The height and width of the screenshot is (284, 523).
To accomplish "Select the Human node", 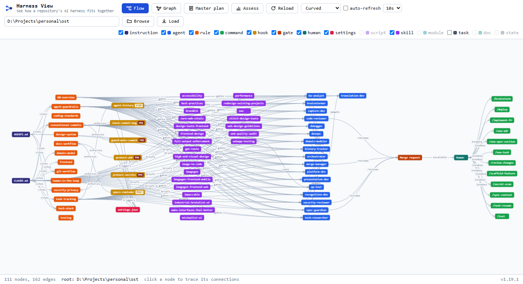I will 461,157.
